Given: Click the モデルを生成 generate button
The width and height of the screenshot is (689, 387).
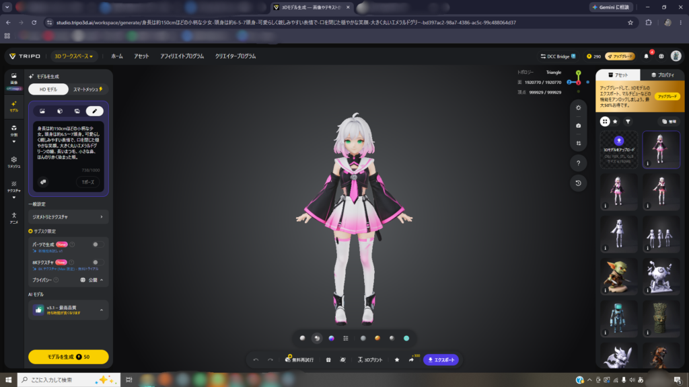Looking at the screenshot, I should coord(68,357).
